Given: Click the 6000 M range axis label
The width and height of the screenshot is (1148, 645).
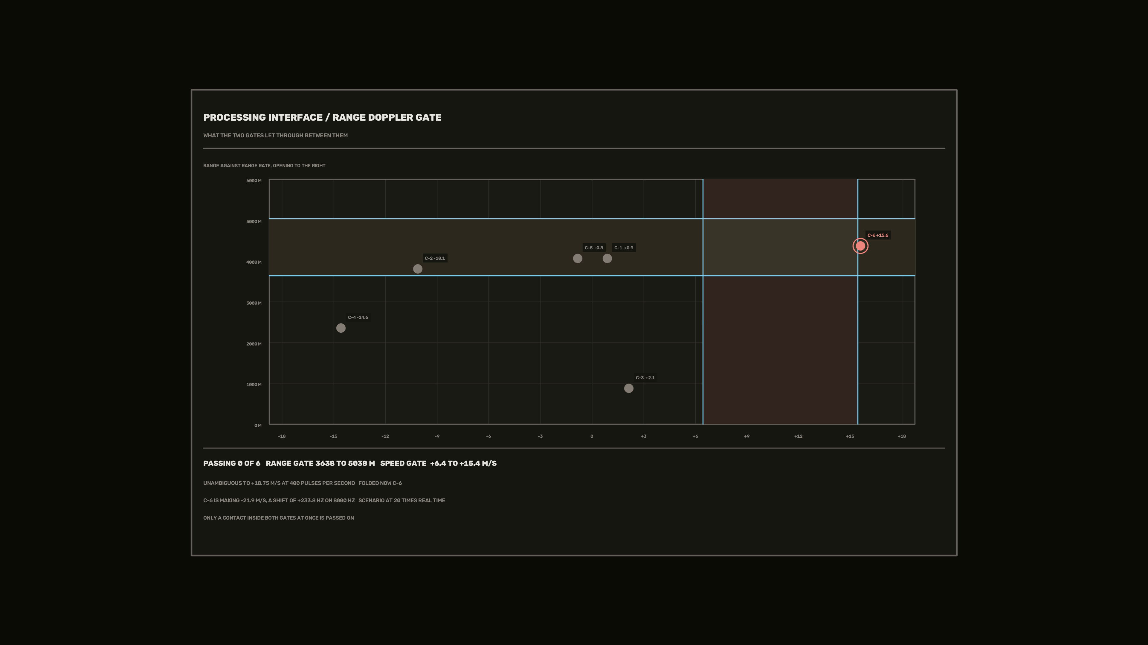Looking at the screenshot, I should pyautogui.click(x=254, y=180).
